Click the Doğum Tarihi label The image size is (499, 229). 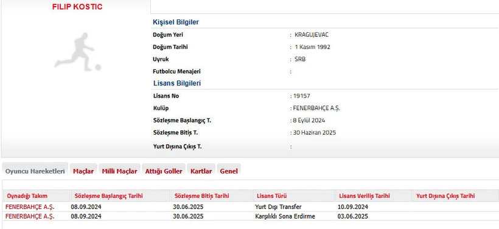click(x=170, y=47)
